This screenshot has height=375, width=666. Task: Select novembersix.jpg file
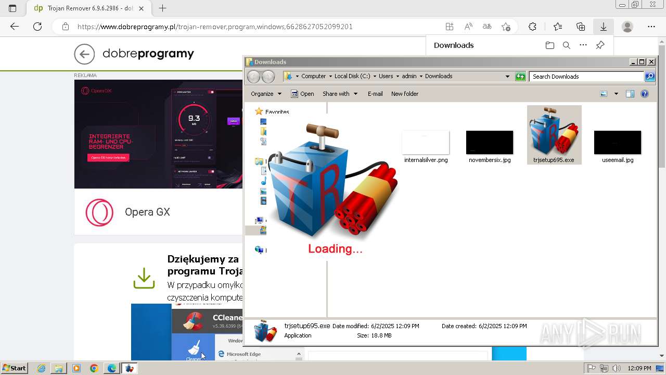tap(490, 147)
